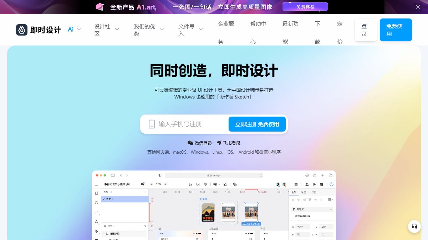Click the invite members people icon
The width and height of the screenshot is (428, 240).
click(307, 184)
